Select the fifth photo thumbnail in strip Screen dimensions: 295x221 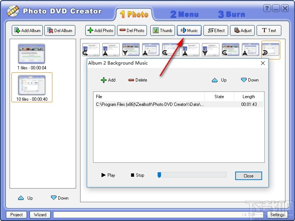tap(171, 49)
